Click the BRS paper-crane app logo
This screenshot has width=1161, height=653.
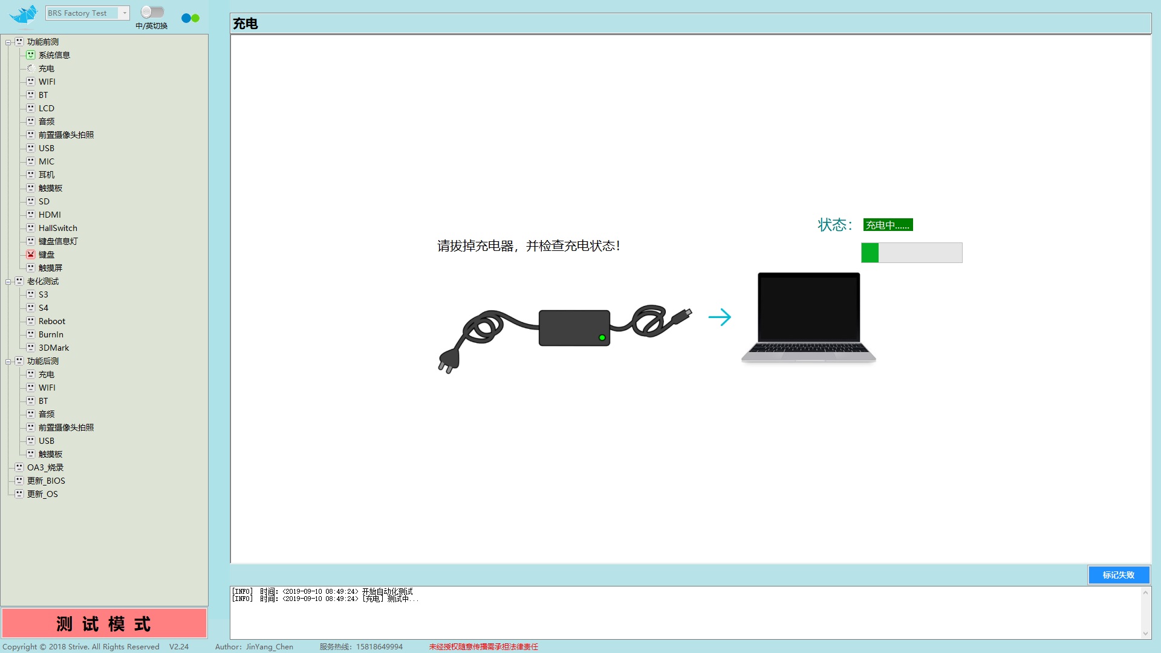23,15
